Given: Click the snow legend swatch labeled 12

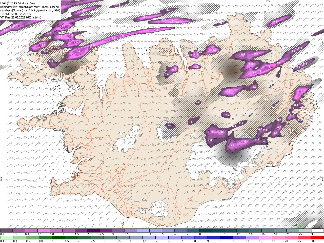Looking at the screenshot, I should (242, 231).
